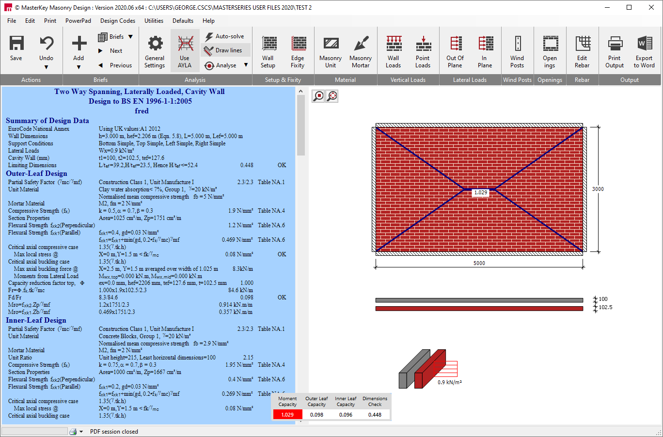Go to Previous brief
This screenshot has height=437, width=663.
pos(115,65)
